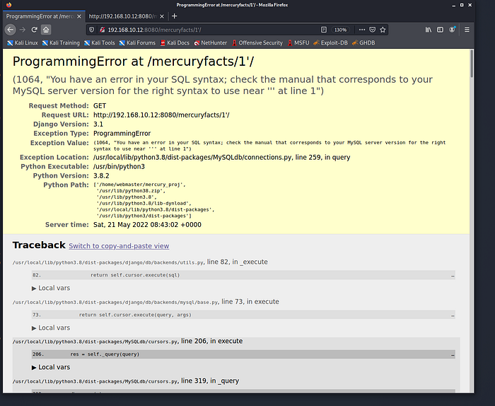Toggle Reader View in the address bar

click(x=324, y=30)
